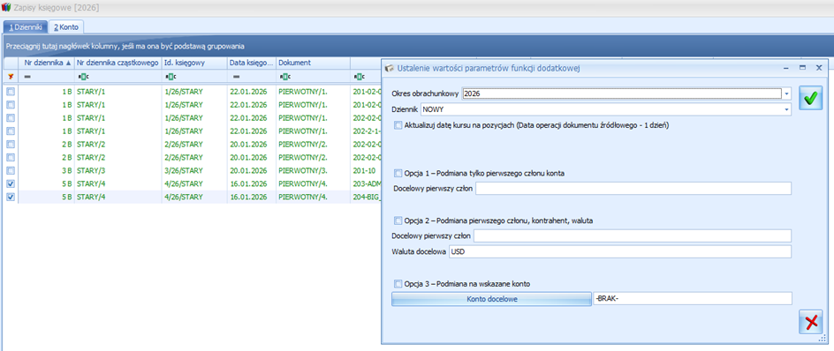
Task: Check Opcja 2 – Podmiana pierwszego członu, kontrahent, waluta
Action: pyautogui.click(x=398, y=220)
